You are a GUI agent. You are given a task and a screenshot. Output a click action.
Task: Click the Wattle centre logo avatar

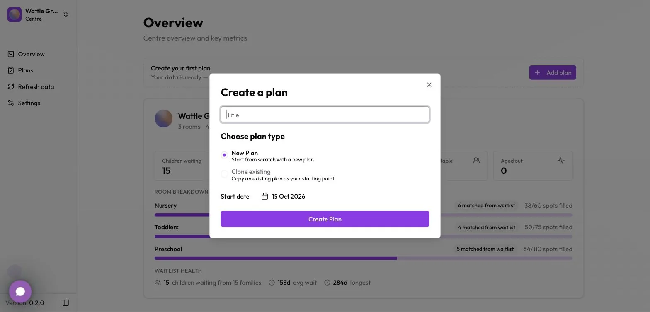tap(15, 14)
